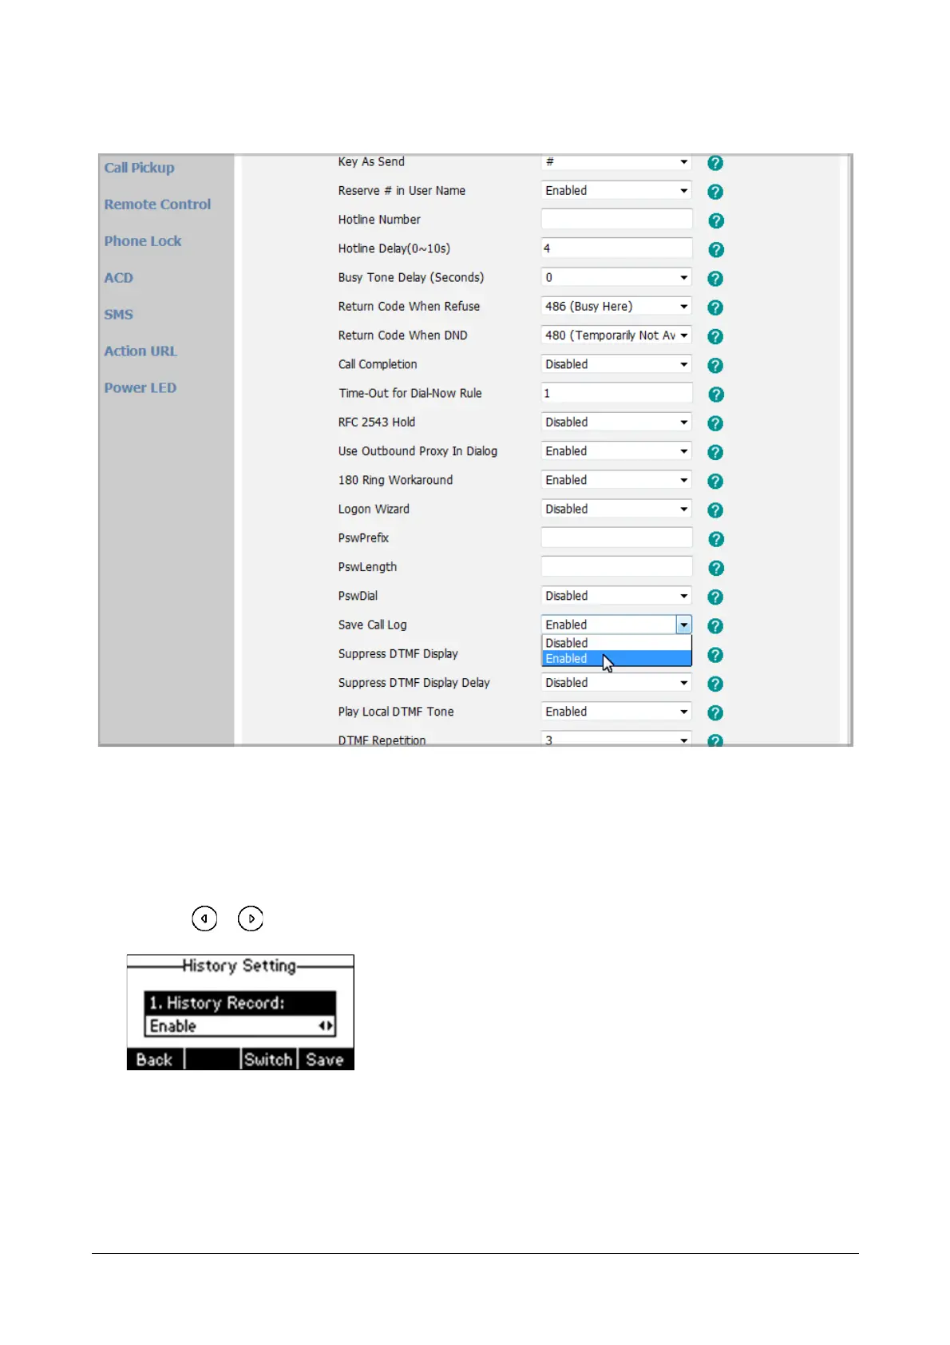Viewport: 950px width, 1345px height.
Task: Click the right arrow key icon
Action: click(x=251, y=918)
